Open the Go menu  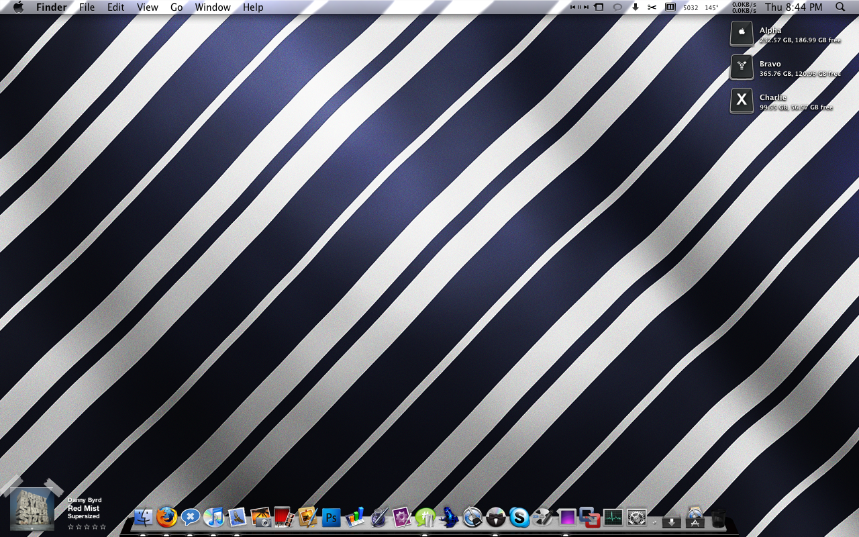(x=176, y=7)
